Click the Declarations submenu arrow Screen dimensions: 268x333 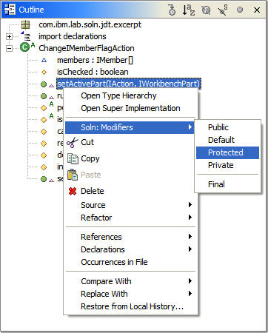point(190,249)
